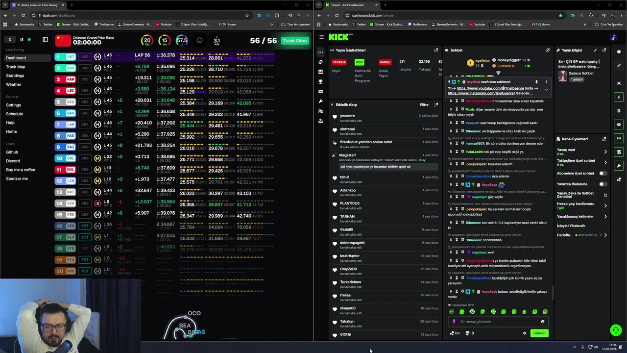Image resolution: width=627 pixels, height=353 pixels.
Task: Open community users icon in Kick sidebar
Action: 320,111
